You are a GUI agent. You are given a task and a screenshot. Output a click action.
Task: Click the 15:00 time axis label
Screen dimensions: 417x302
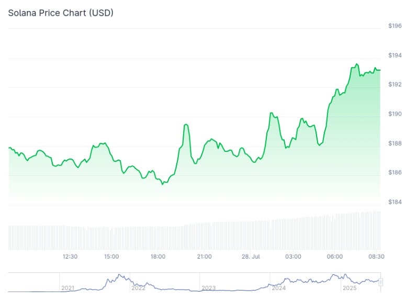(111, 256)
